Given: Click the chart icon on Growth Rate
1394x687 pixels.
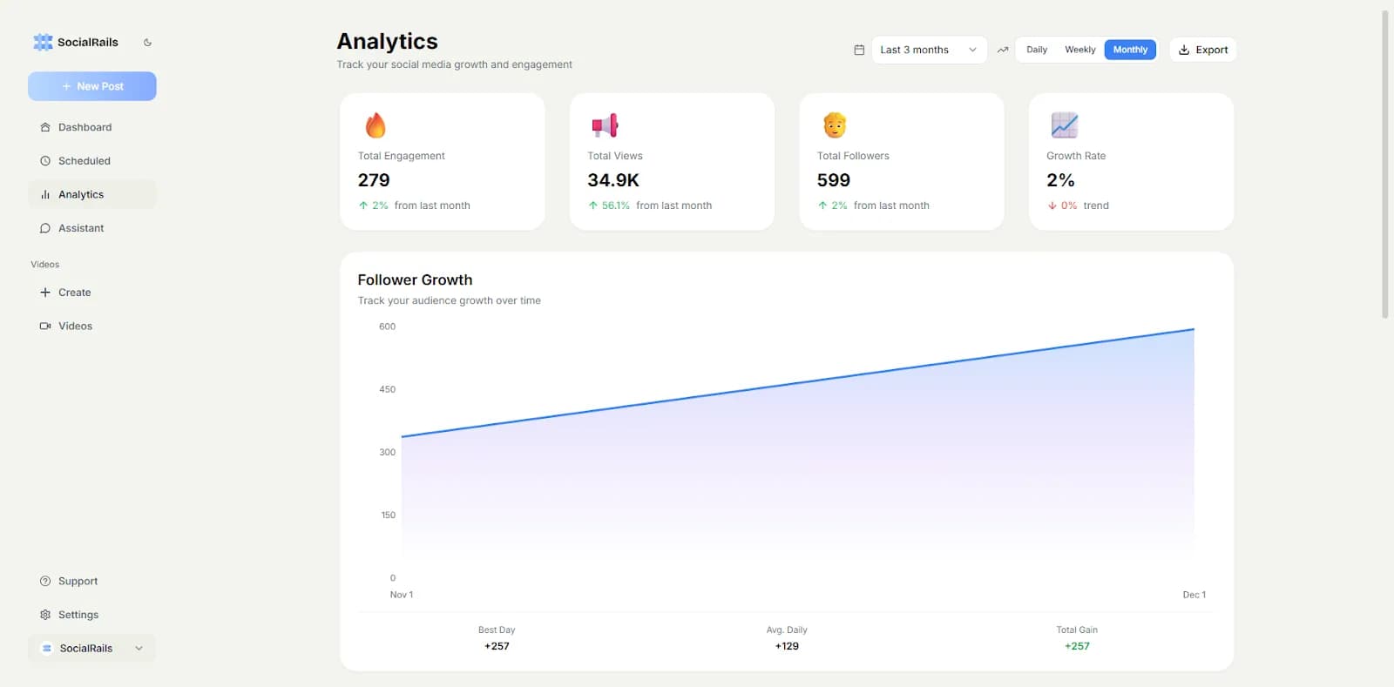Looking at the screenshot, I should coord(1064,125).
